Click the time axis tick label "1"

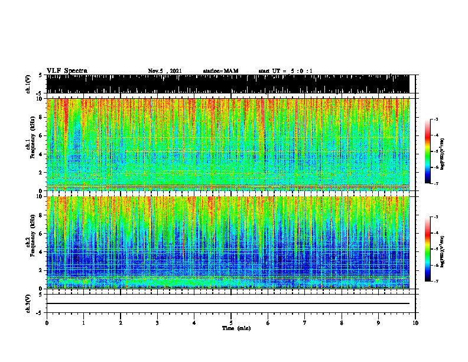[83, 323]
